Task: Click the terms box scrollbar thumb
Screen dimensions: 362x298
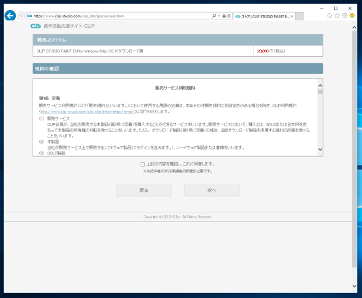Action: click(320, 92)
